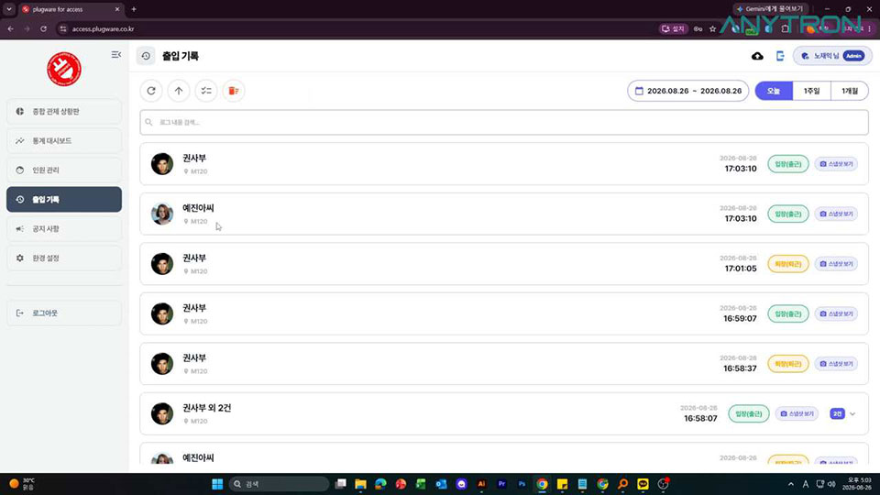Image resolution: width=880 pixels, height=495 pixels.
Task: Click the 퇴장(퇴근) badge on 17:01:05 row
Action: point(788,264)
